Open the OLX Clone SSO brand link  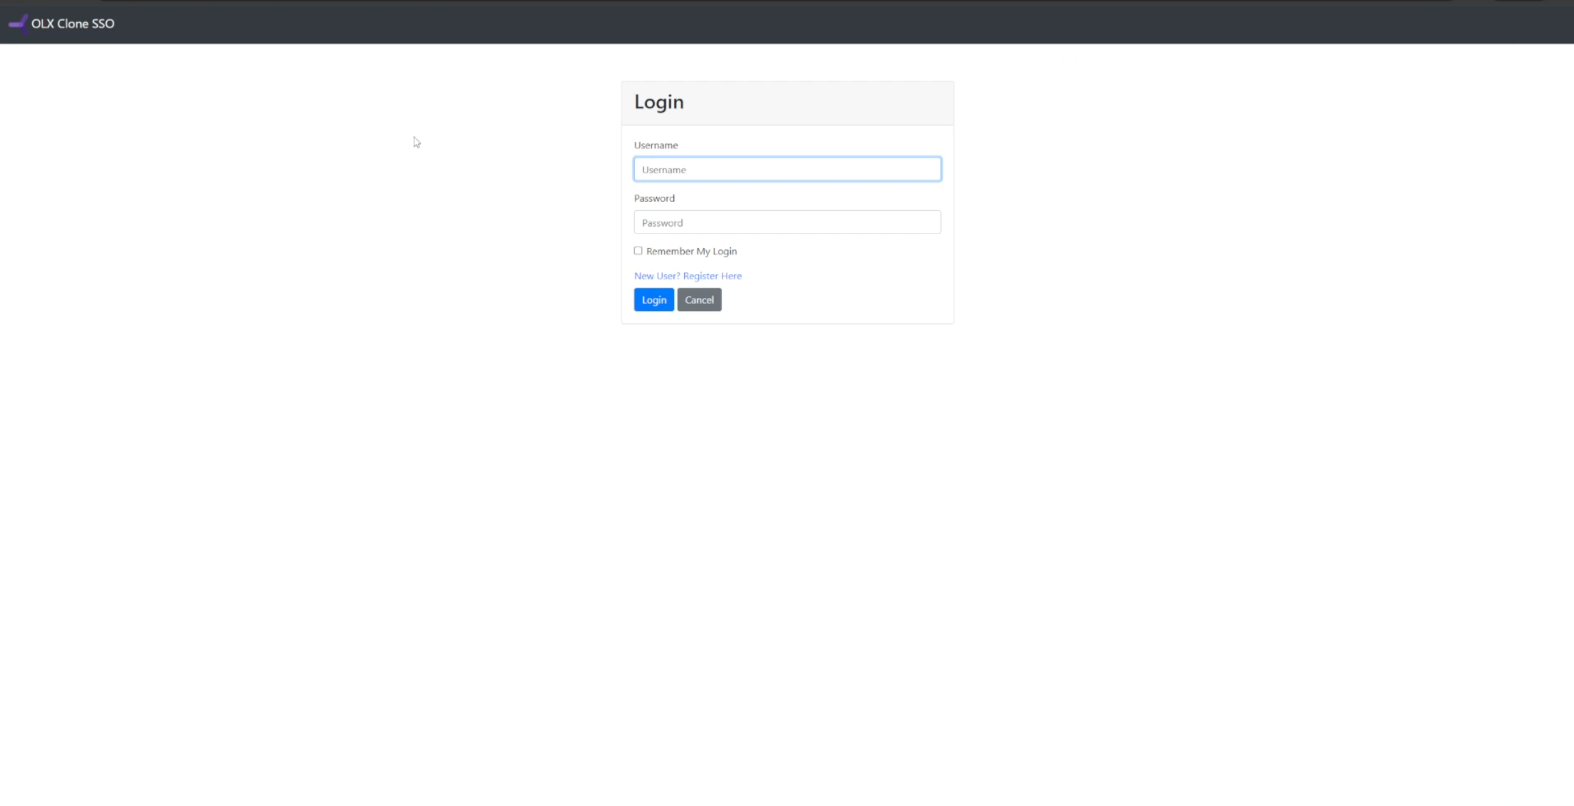73,24
